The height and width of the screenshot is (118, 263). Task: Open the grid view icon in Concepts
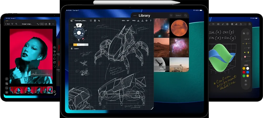(x=91, y=20)
